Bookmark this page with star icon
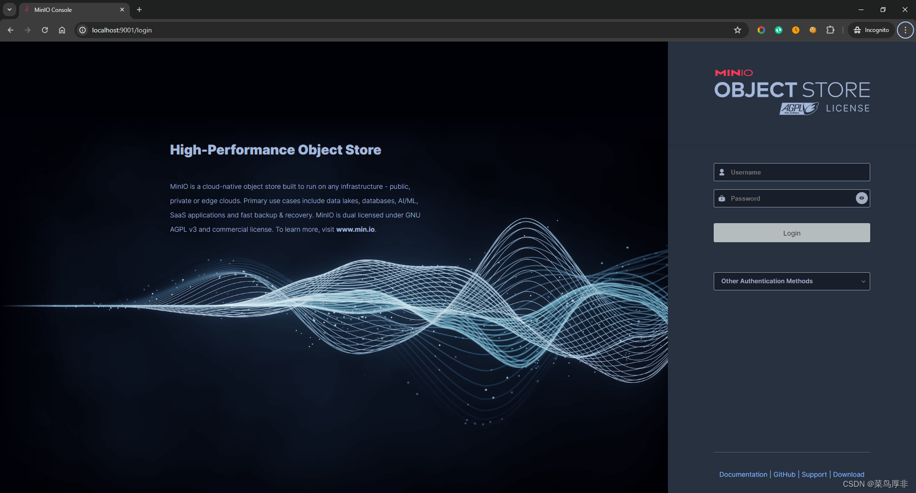 click(x=738, y=30)
